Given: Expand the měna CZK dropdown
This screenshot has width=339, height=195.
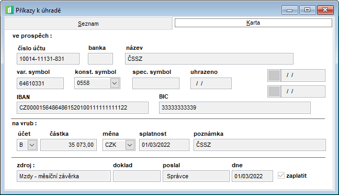Looking at the screenshot, I should point(130,145).
